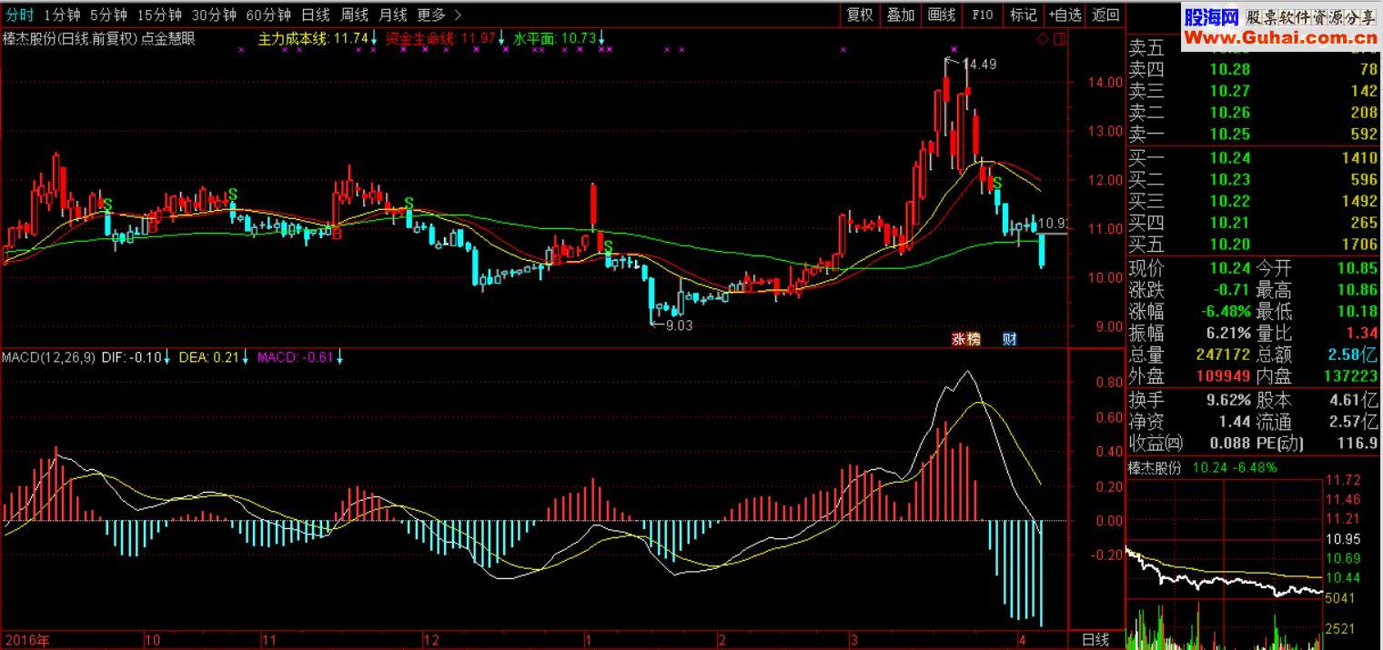The width and height of the screenshot is (1383, 650).
Task: Click the 财 marker on the chart
Action: [1009, 339]
